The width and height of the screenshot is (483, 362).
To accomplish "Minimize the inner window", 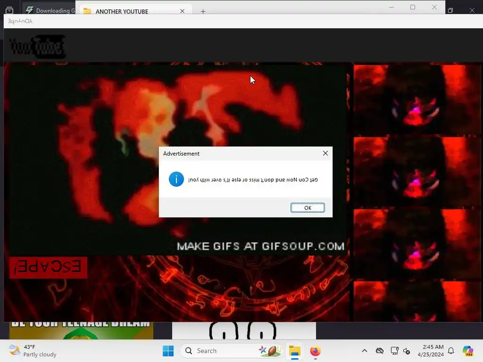I will tap(391, 7).
